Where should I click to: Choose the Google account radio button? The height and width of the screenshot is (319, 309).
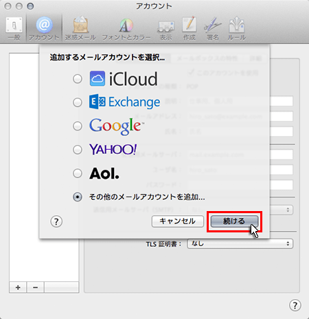pyautogui.click(x=78, y=126)
